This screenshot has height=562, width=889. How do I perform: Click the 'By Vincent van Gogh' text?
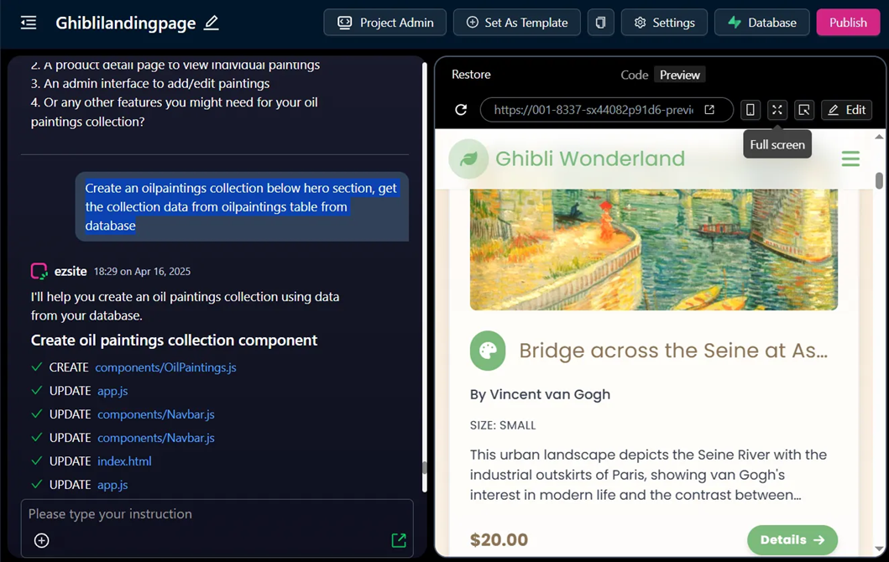[x=540, y=394]
